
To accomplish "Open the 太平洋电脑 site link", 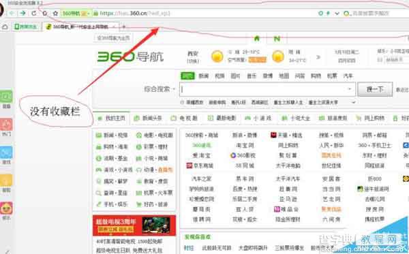I will [x=288, y=165].
